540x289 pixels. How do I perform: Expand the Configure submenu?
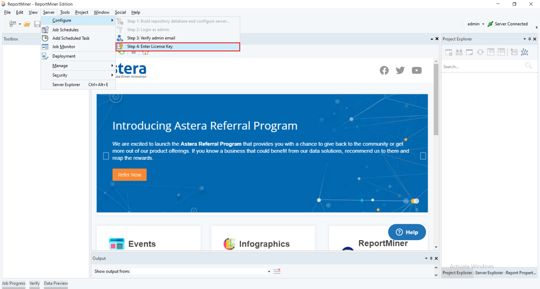pyautogui.click(x=78, y=20)
